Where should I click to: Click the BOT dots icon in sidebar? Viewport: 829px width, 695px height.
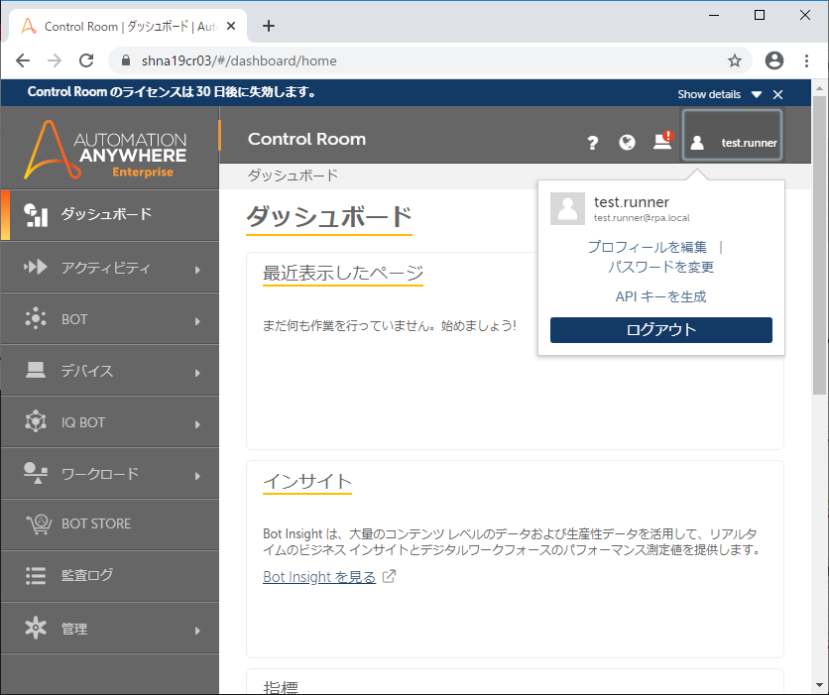click(36, 318)
